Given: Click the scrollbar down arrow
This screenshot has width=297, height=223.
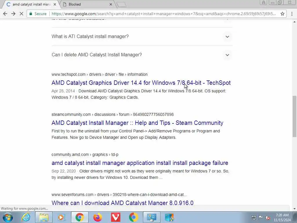Looking at the screenshot, I should [294, 208].
